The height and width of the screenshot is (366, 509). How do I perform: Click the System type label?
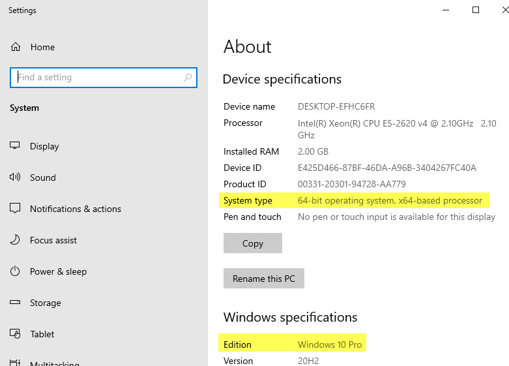point(248,200)
